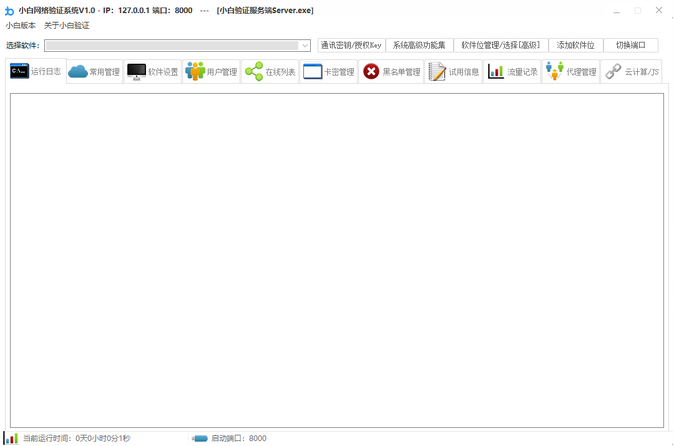
Task: Click the 添加软件位 button
Action: (x=576, y=46)
